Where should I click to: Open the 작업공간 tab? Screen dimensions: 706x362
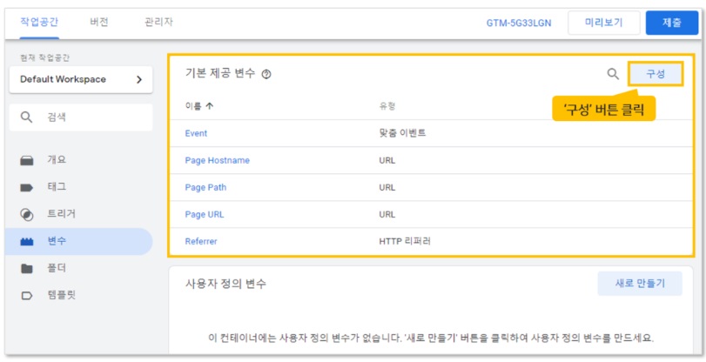39,22
